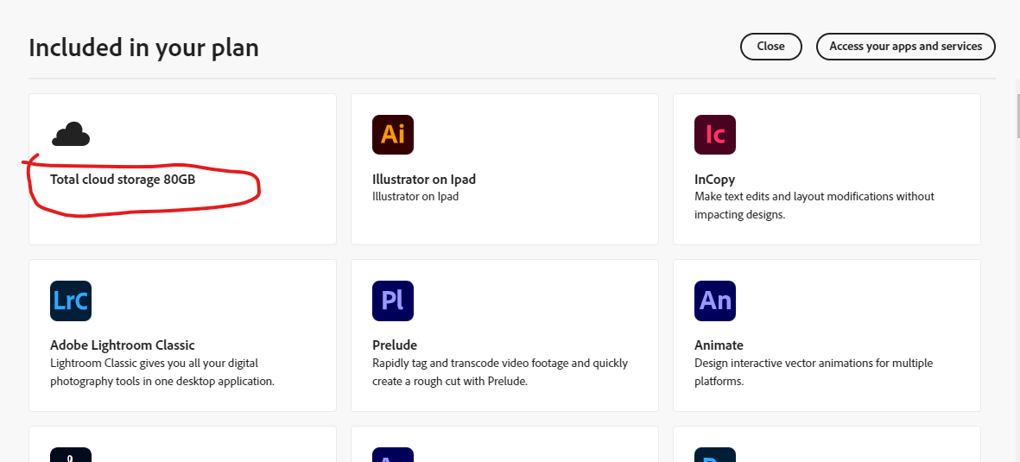Click the Illustrator Ai app icon

[x=393, y=134]
